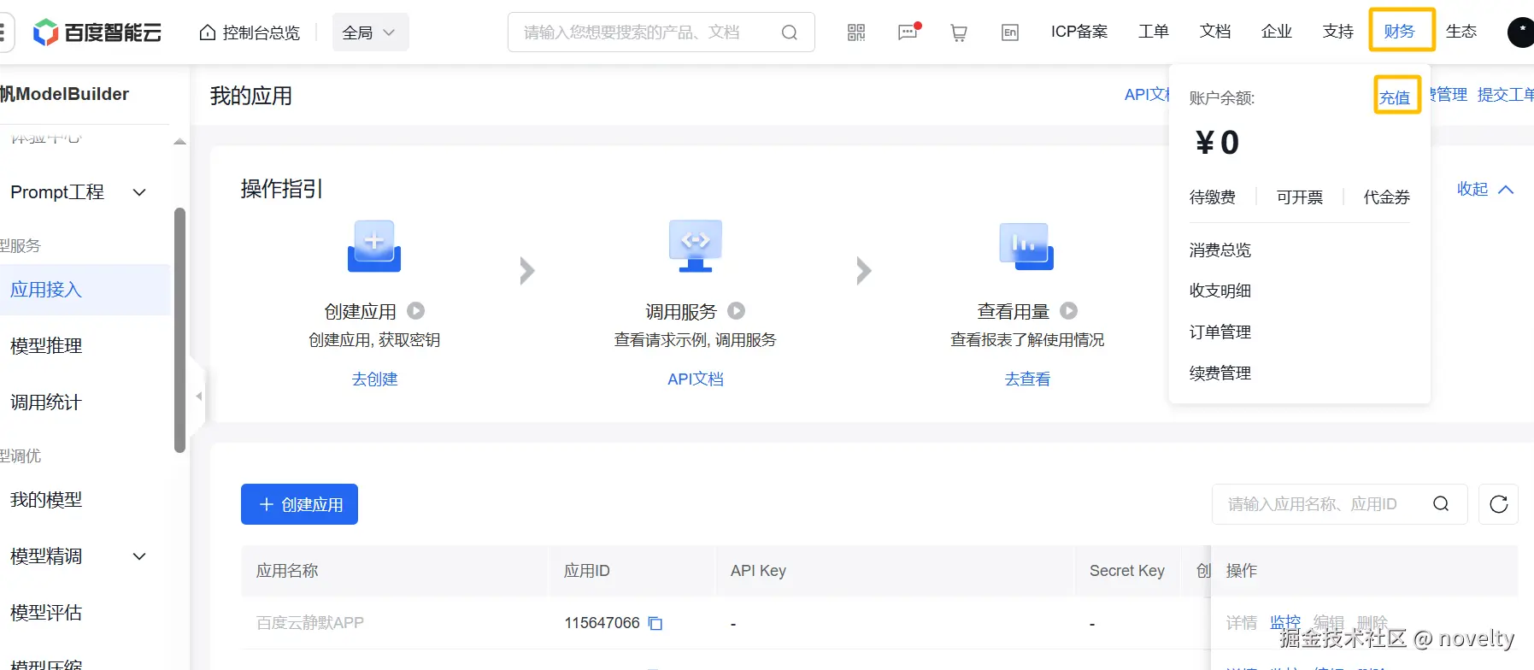The height and width of the screenshot is (670, 1534).
Task: Refresh the application list
Action: point(1499,504)
